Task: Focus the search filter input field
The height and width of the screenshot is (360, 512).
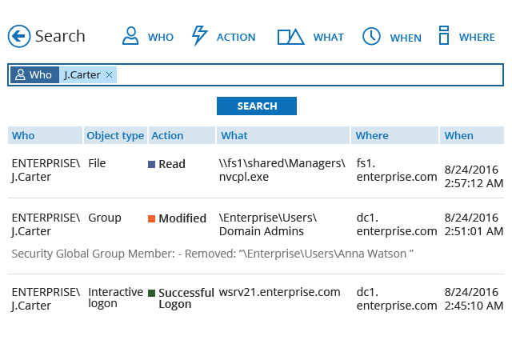Action: click(x=256, y=75)
